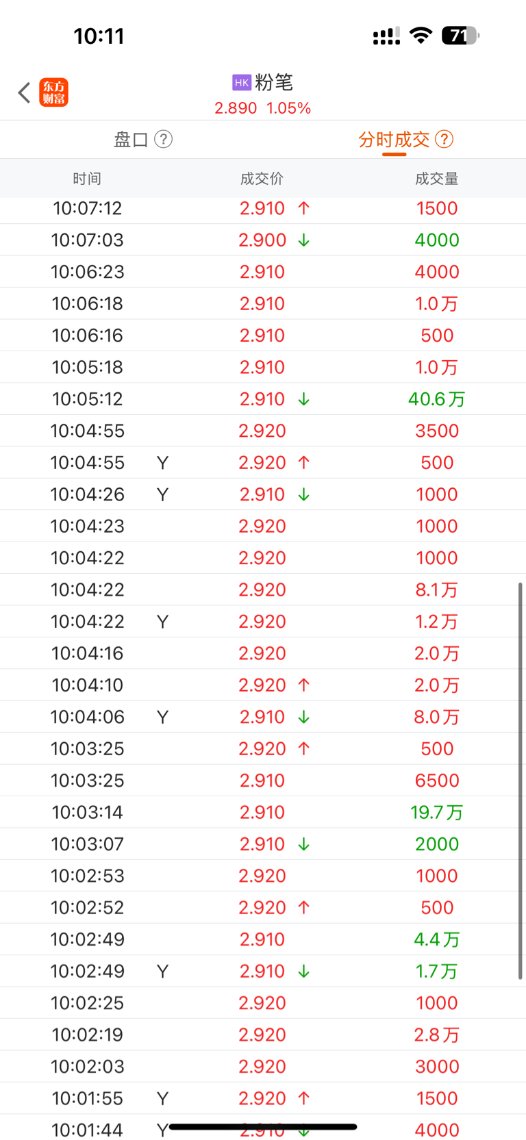Tap the Y flag on 10:04:06 row
Screen dimensions: 526x1140
[x=162, y=717]
